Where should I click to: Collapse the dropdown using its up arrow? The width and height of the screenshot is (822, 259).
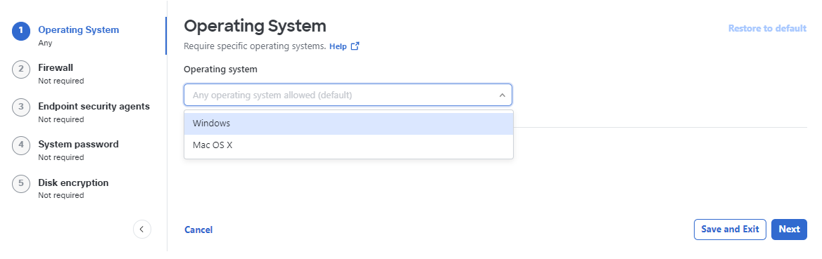click(502, 95)
